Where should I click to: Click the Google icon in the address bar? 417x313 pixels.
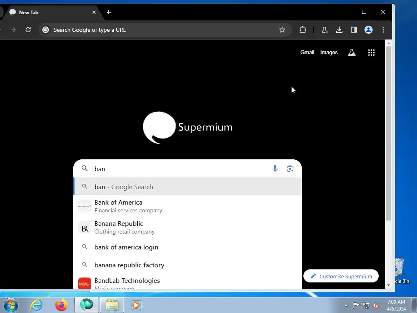click(46, 30)
